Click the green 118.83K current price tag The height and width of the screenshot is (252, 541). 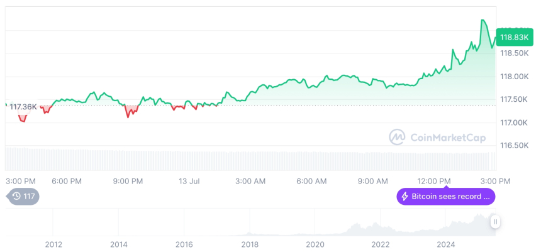click(x=513, y=37)
